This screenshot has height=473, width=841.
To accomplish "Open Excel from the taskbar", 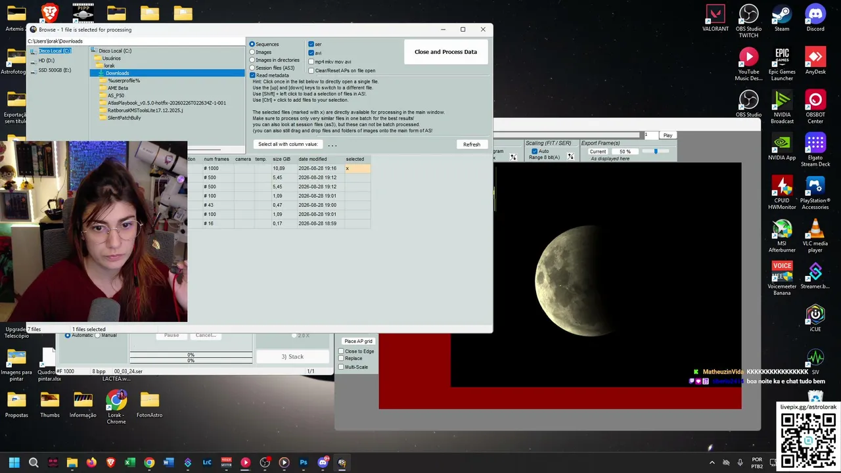I will (130, 462).
